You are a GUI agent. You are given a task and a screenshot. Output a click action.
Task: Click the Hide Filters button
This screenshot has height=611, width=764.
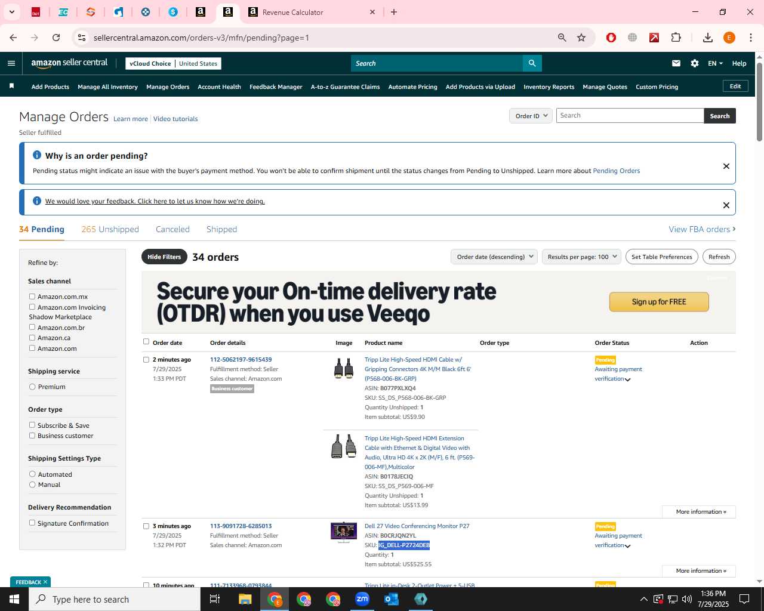164,257
